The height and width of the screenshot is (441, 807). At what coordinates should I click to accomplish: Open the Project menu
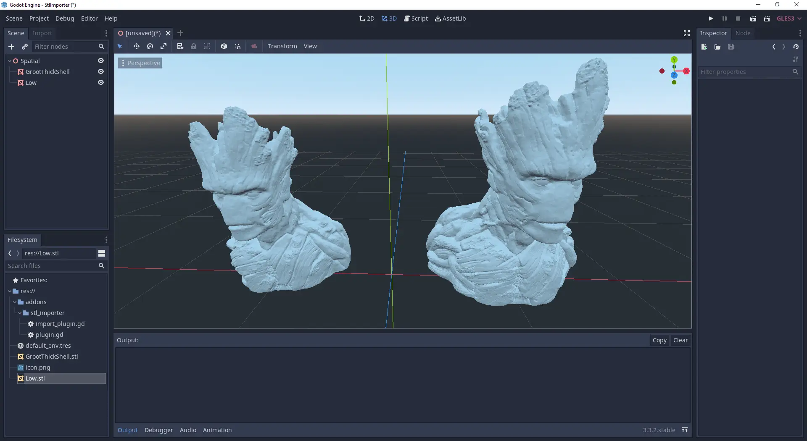point(39,18)
